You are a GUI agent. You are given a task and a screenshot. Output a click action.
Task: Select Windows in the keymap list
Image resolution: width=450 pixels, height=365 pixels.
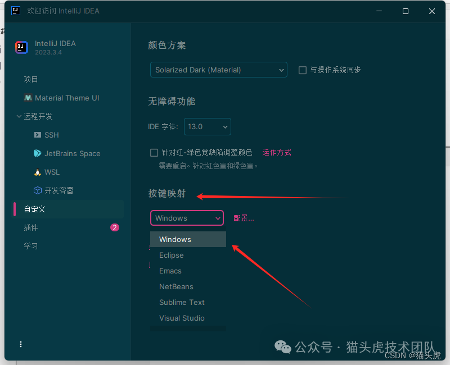(x=188, y=240)
